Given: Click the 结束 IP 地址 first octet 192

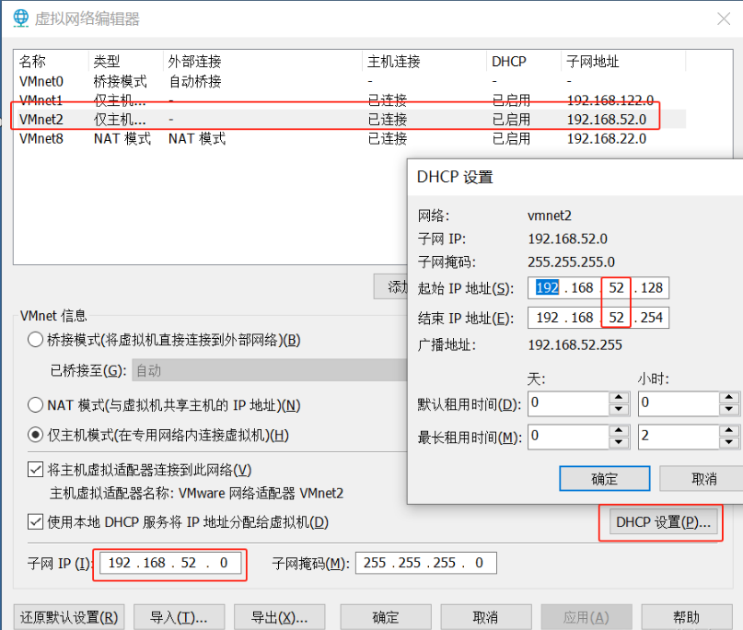Looking at the screenshot, I should (x=547, y=317).
